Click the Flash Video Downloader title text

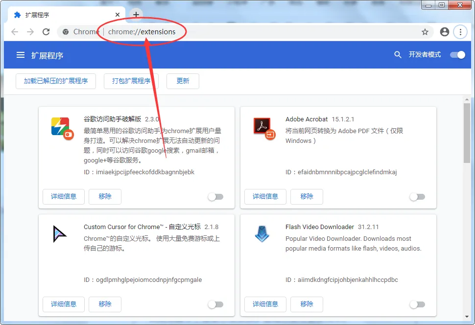(320, 227)
